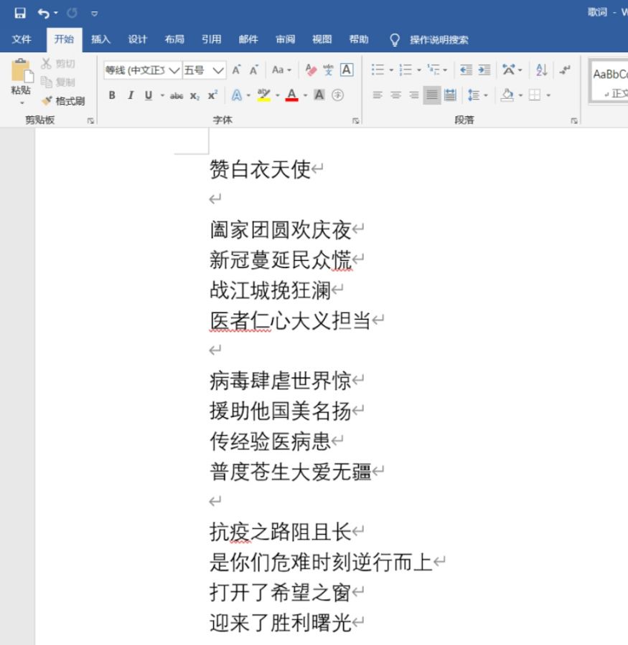The height and width of the screenshot is (645, 628).
Task: Click the Sort (A–Z) paragraph icon
Action: (x=541, y=70)
